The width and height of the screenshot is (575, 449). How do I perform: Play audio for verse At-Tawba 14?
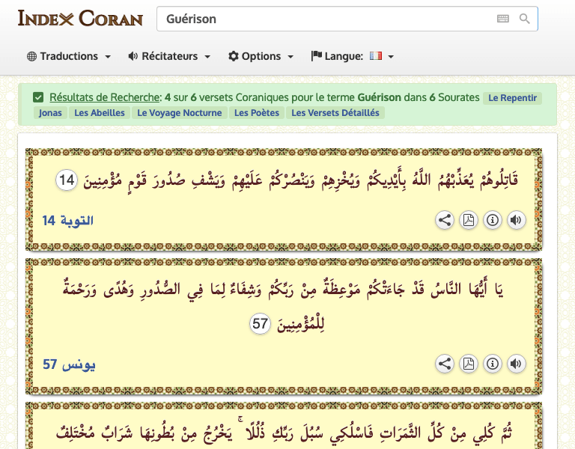point(516,220)
